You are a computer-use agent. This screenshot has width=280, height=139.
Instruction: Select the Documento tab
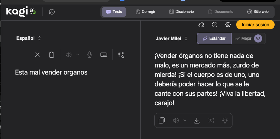[x=221, y=12]
